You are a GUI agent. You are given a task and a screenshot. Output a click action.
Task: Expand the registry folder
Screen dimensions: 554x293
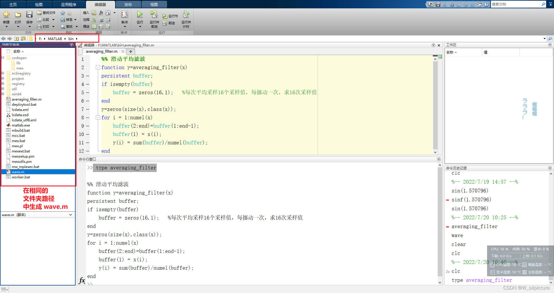(x=3, y=84)
